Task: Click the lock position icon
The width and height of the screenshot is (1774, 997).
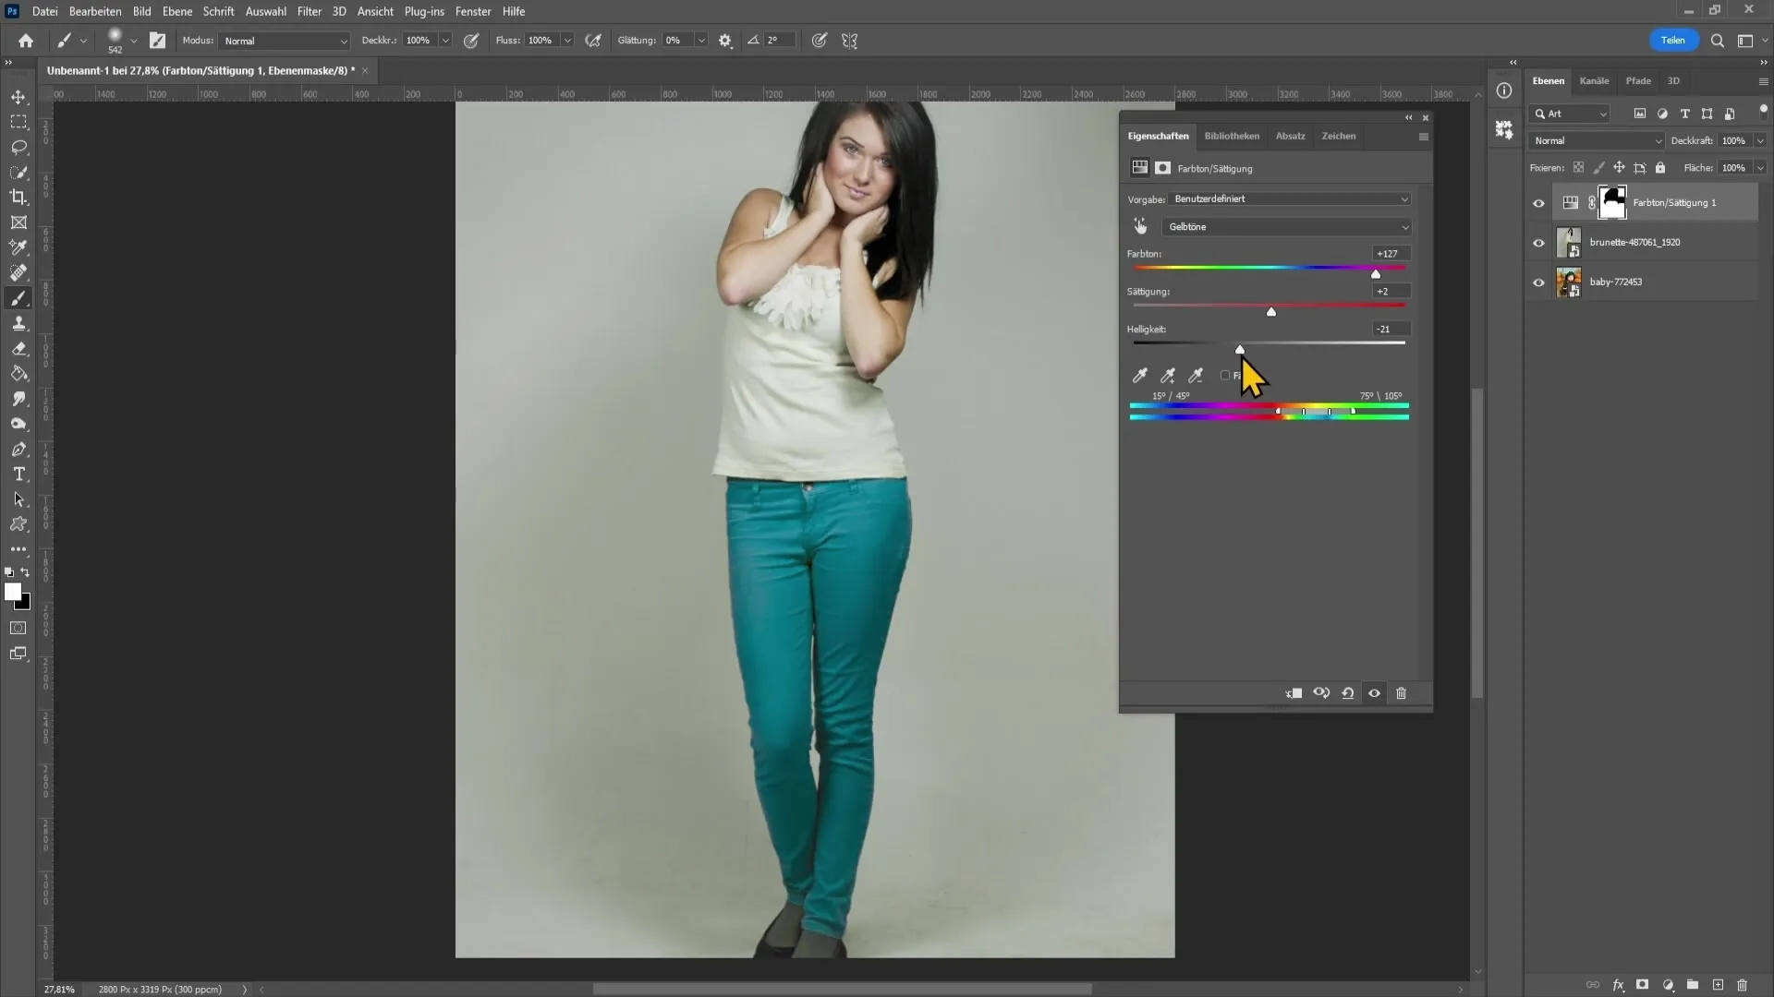Action: point(1619,168)
